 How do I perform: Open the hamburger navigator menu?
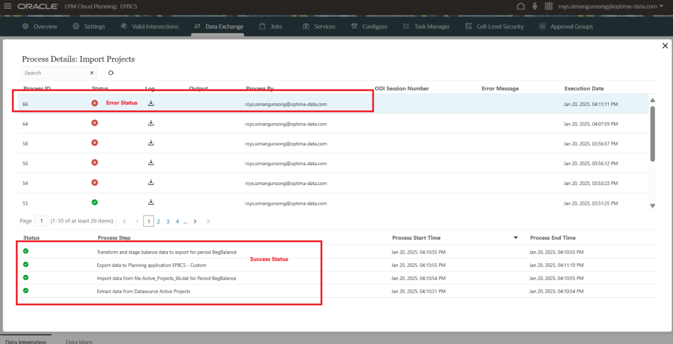click(x=8, y=6)
